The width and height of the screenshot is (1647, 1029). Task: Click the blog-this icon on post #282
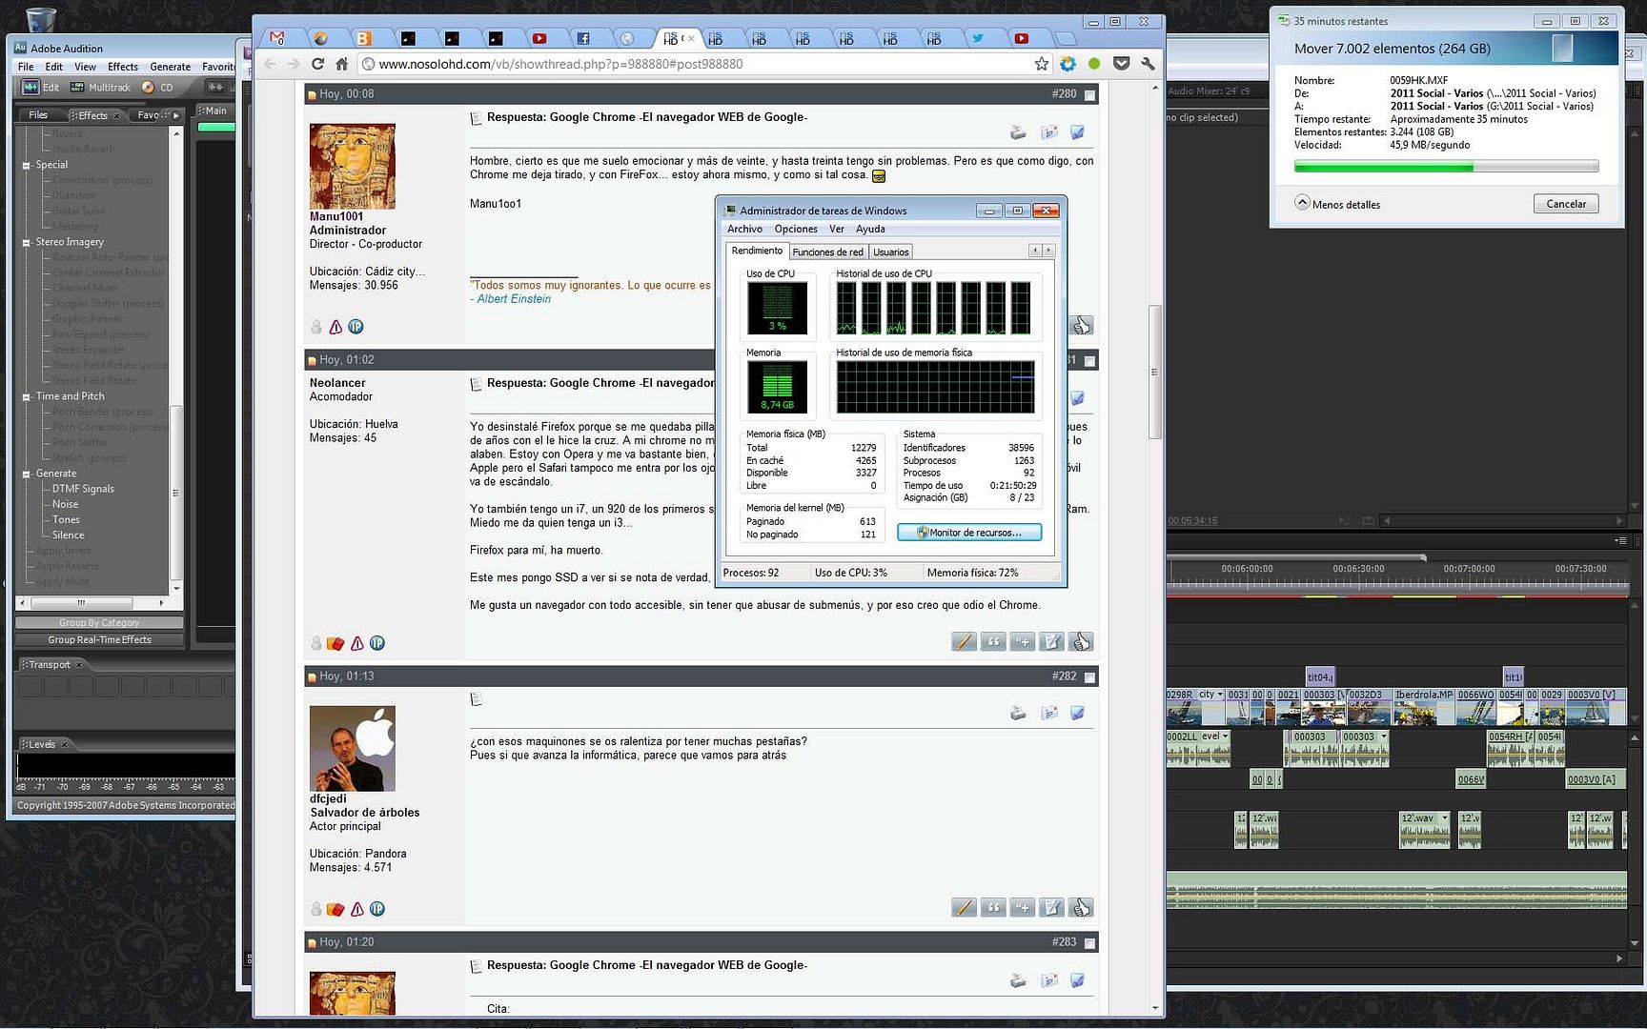click(x=1078, y=713)
